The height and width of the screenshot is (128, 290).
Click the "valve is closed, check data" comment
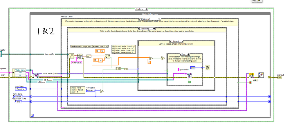coord(176,43)
